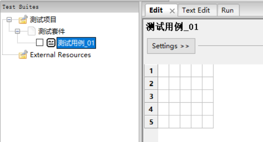The height and width of the screenshot is (142, 263).
Task: Tick the checkbox beside 测试用例_01
Action: coord(40,43)
